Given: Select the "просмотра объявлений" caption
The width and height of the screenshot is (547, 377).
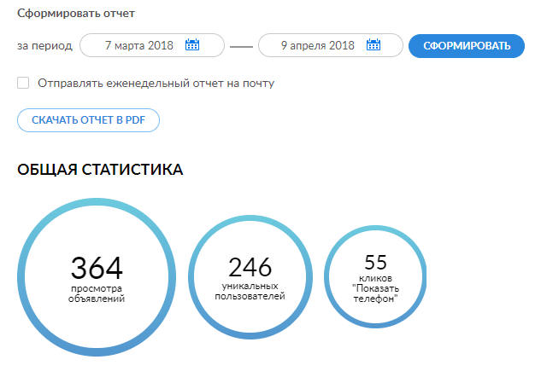Looking at the screenshot, I should pyautogui.click(x=97, y=294).
